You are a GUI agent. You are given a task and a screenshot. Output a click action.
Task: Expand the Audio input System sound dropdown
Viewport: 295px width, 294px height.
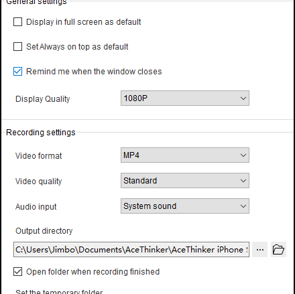[x=185, y=206]
